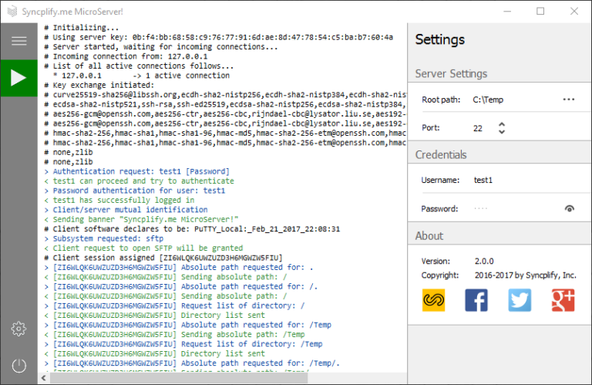Open the hamburger menu in sidebar
The image size is (592, 385).
[18, 41]
